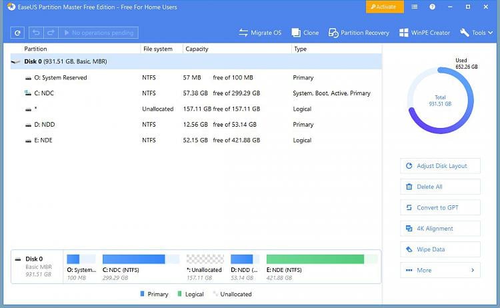Click 'free of 421.88 GB' text
Screen dimensions: 500x308
pos(236,140)
